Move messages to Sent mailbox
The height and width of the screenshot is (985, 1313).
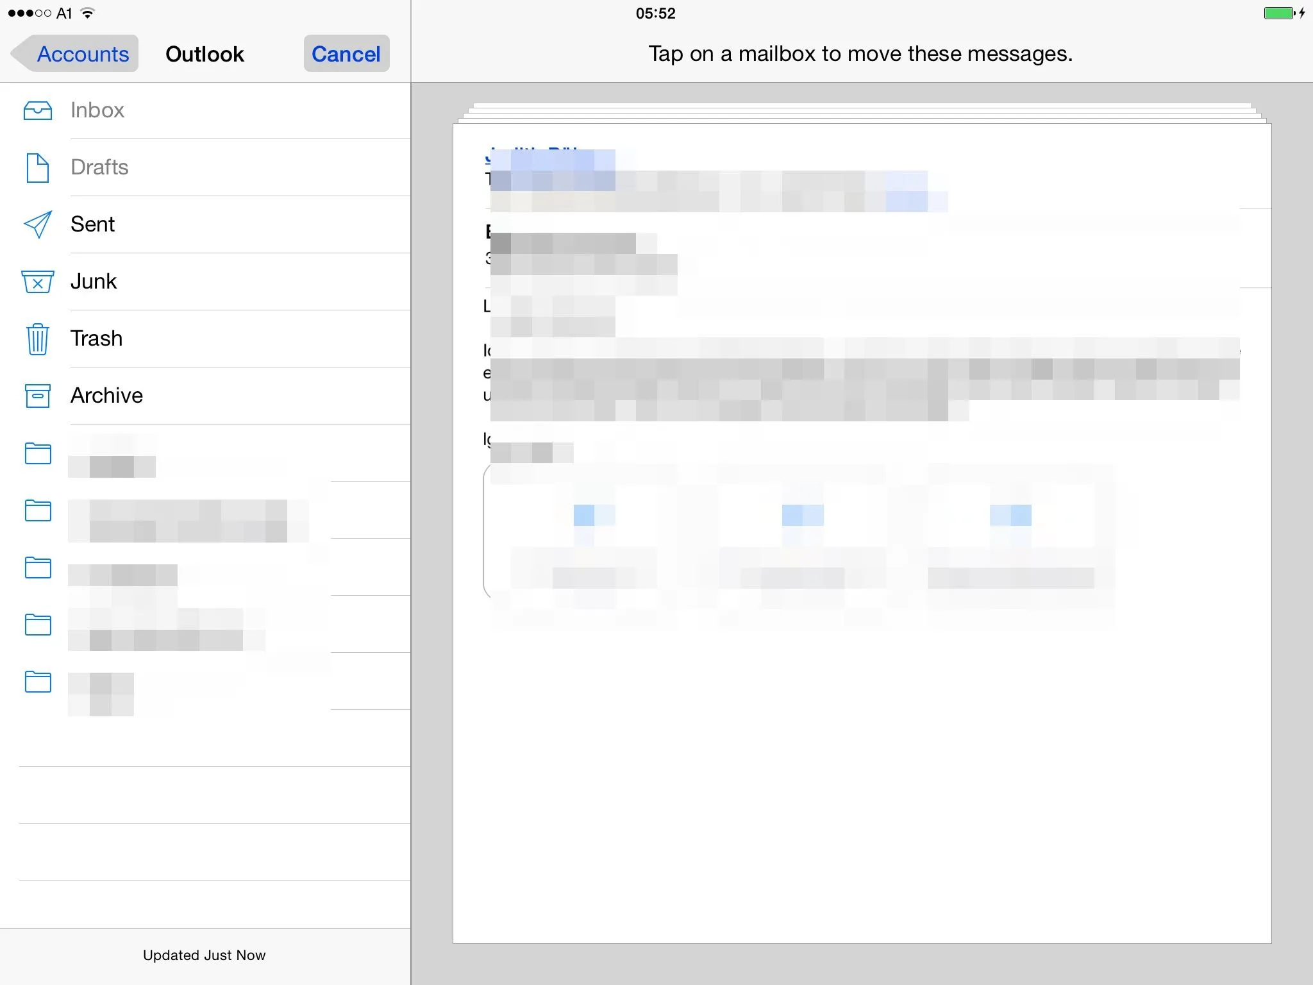tap(93, 224)
